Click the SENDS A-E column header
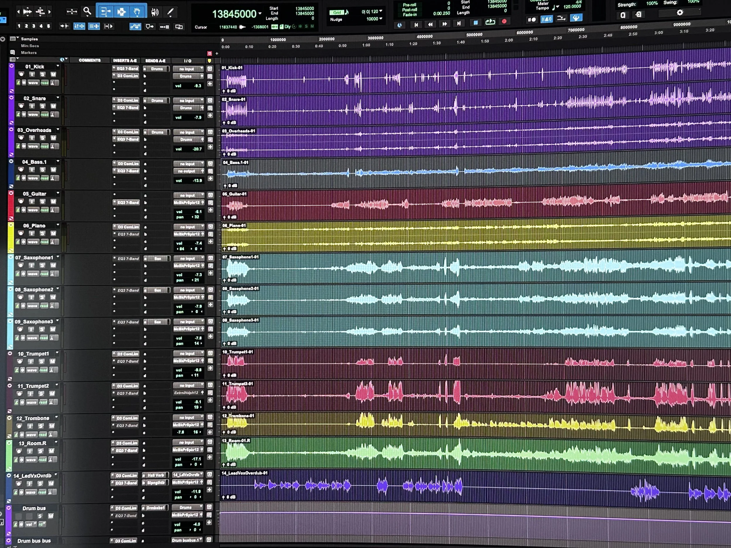 155,60
